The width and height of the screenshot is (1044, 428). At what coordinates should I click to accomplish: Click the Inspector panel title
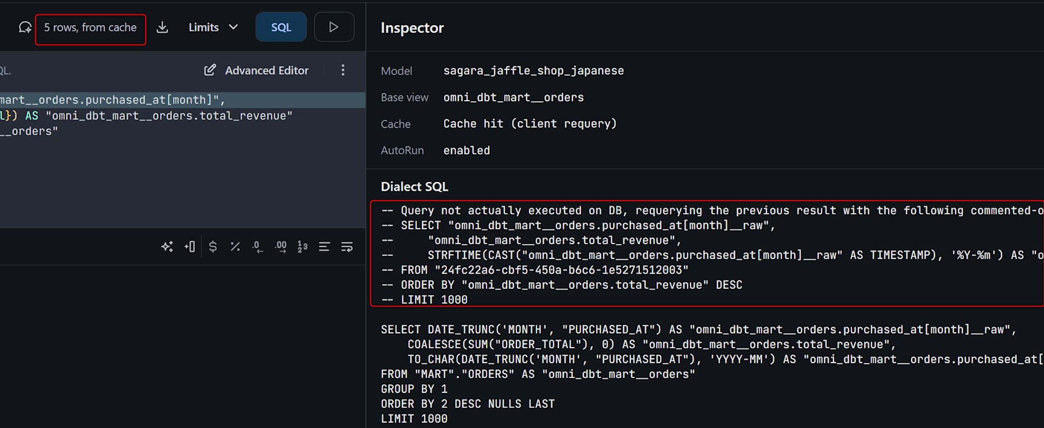click(412, 28)
